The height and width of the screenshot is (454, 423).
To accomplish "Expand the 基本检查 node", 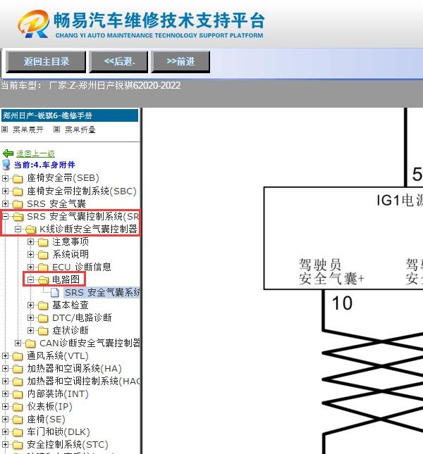I will coord(30,305).
